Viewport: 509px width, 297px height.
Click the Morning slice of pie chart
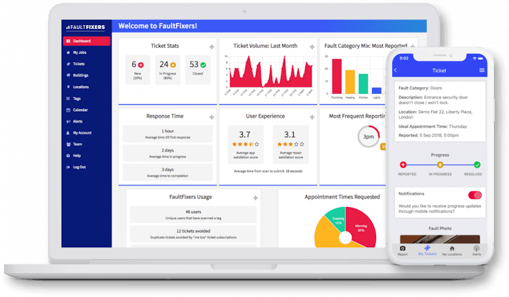click(x=361, y=226)
